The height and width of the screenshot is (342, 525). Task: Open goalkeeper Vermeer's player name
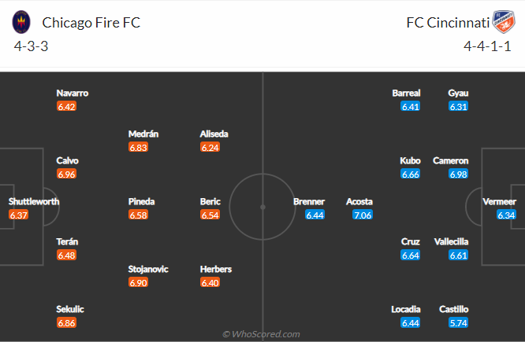click(x=499, y=202)
